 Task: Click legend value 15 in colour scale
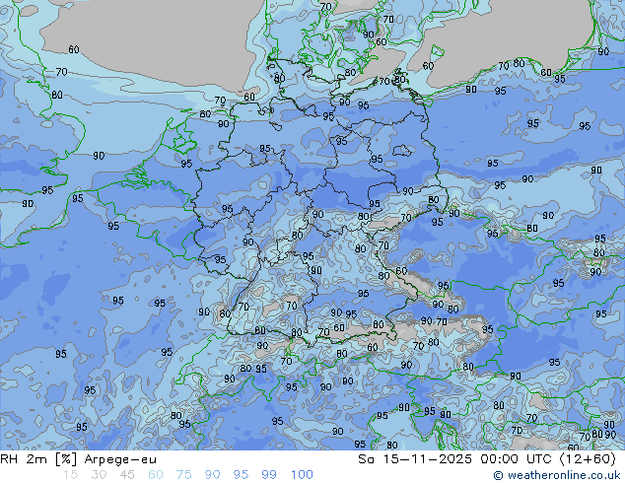click(71, 475)
